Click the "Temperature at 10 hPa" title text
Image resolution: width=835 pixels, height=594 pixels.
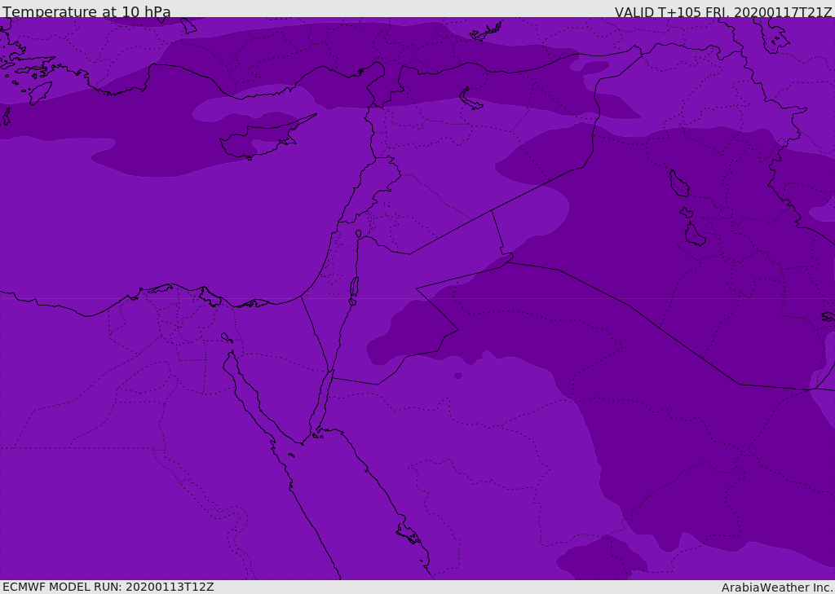pyautogui.click(x=86, y=11)
